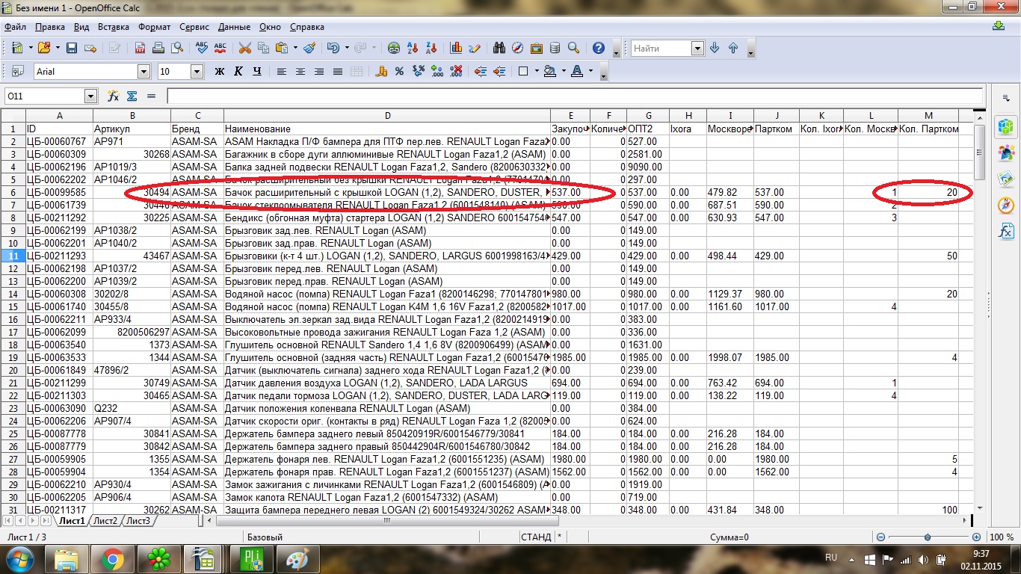Open the data sources view
The image size is (1021, 574).
click(x=555, y=48)
